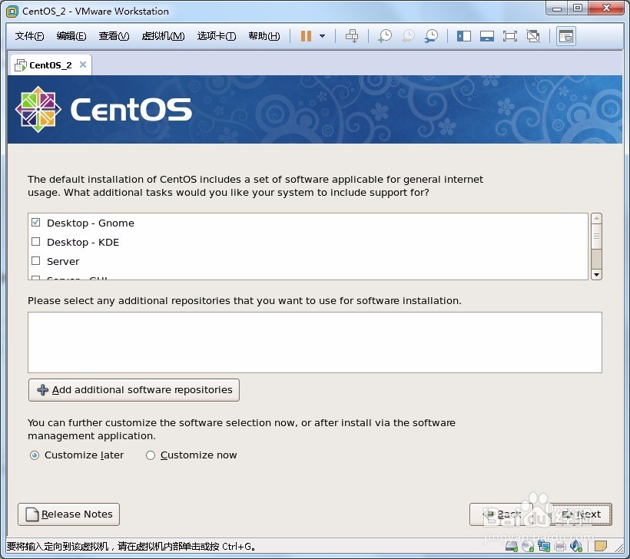
Task: Toggle the library sidebar panel icon
Action: click(463, 36)
